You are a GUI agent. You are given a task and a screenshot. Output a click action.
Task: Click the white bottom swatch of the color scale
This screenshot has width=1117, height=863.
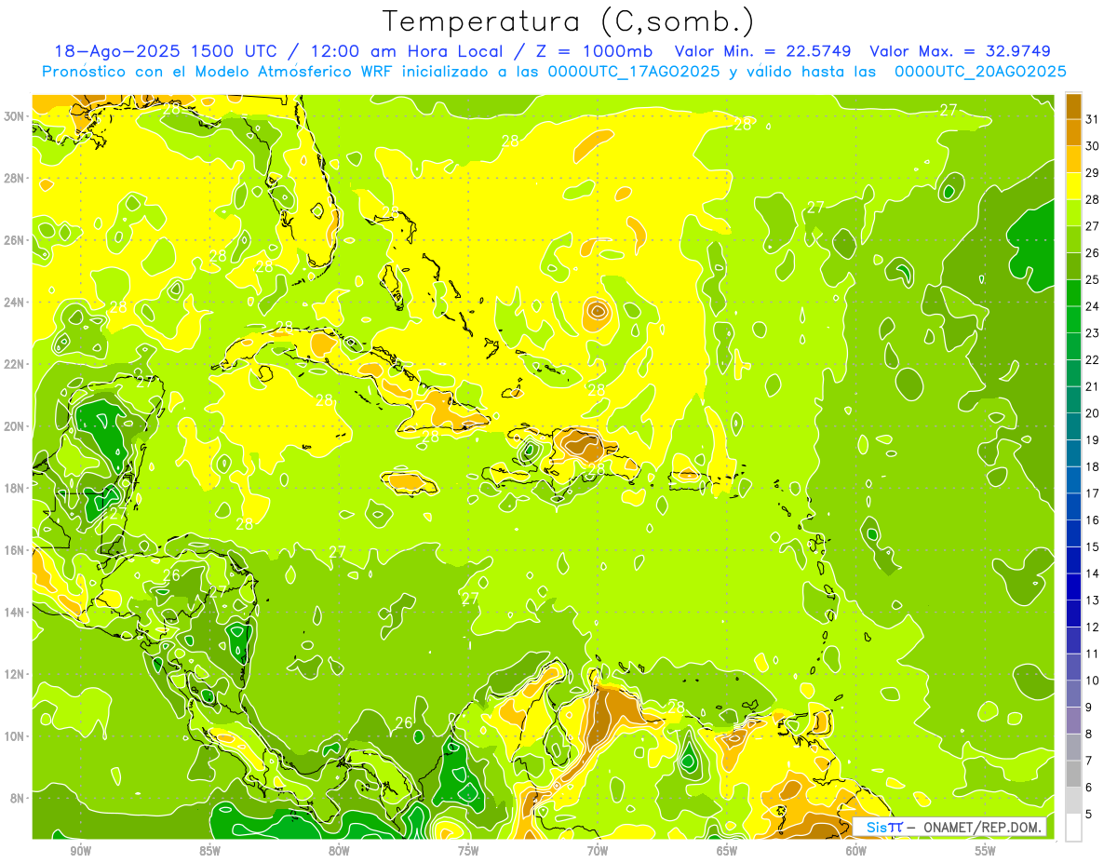click(x=1073, y=828)
